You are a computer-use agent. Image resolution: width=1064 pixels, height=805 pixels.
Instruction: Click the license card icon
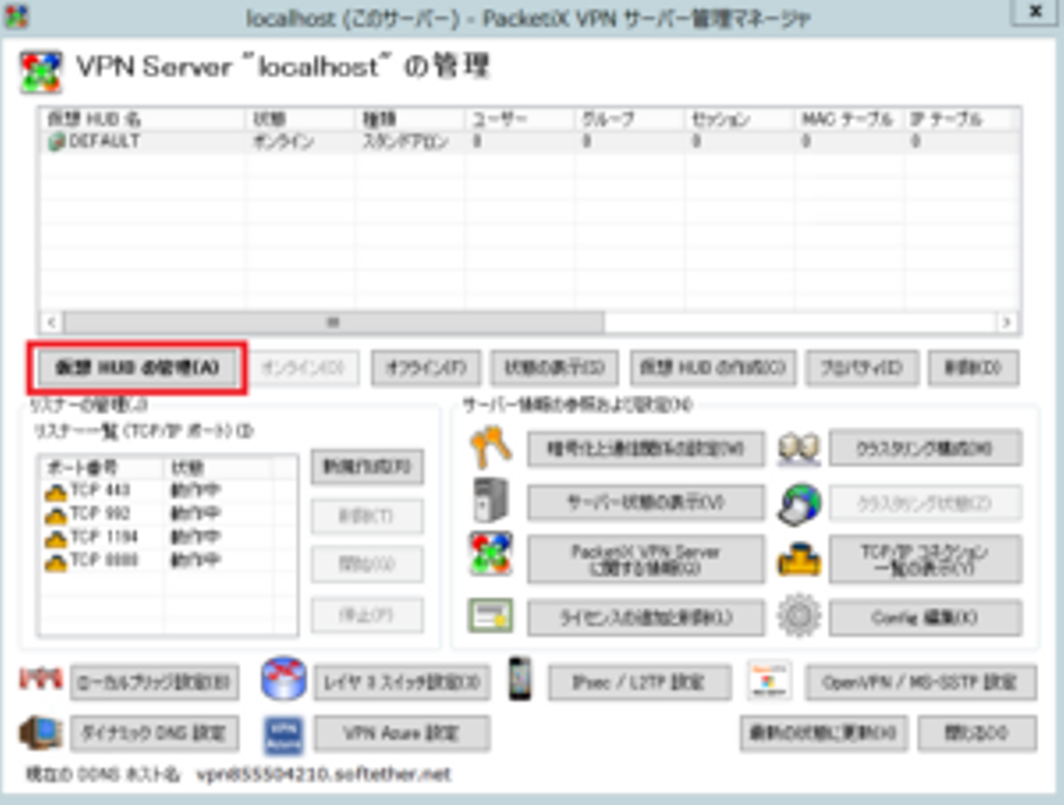(491, 616)
